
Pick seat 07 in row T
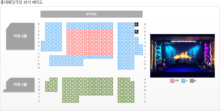(x=77, y=97)
